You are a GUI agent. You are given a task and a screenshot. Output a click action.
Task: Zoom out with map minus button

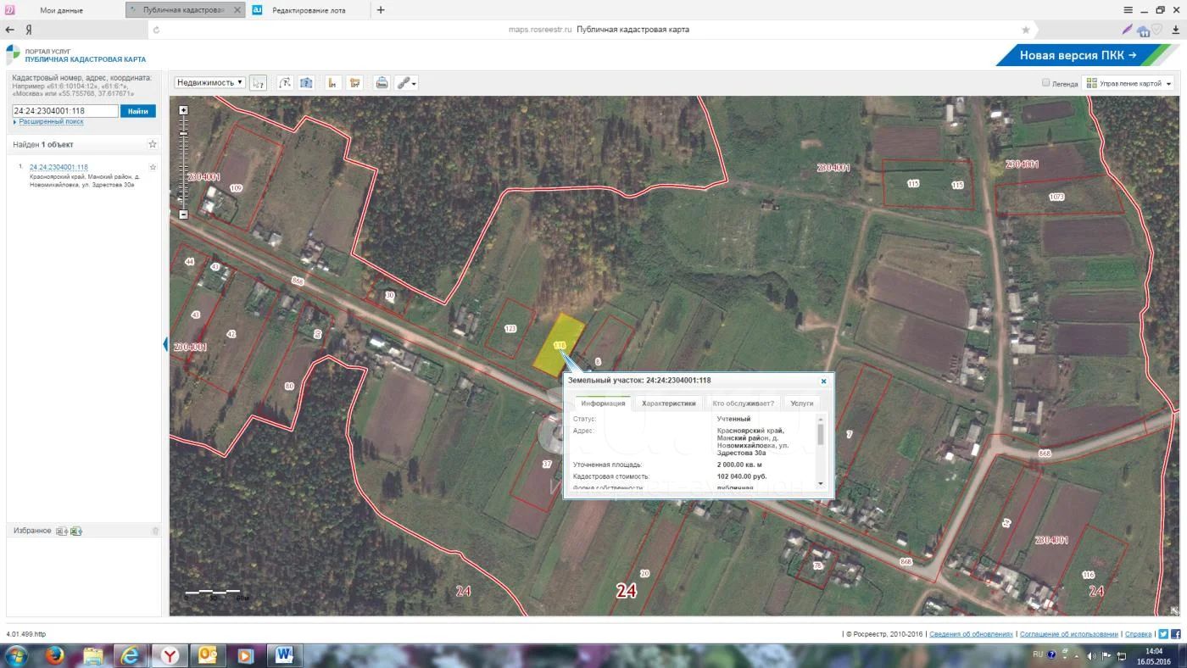click(183, 214)
